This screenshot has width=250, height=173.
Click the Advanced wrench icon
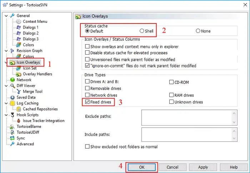coord(12,144)
